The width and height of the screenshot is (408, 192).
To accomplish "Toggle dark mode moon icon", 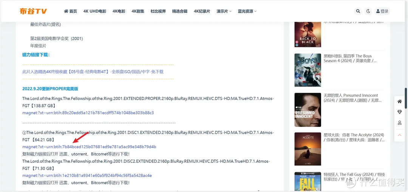I will click(368, 11).
